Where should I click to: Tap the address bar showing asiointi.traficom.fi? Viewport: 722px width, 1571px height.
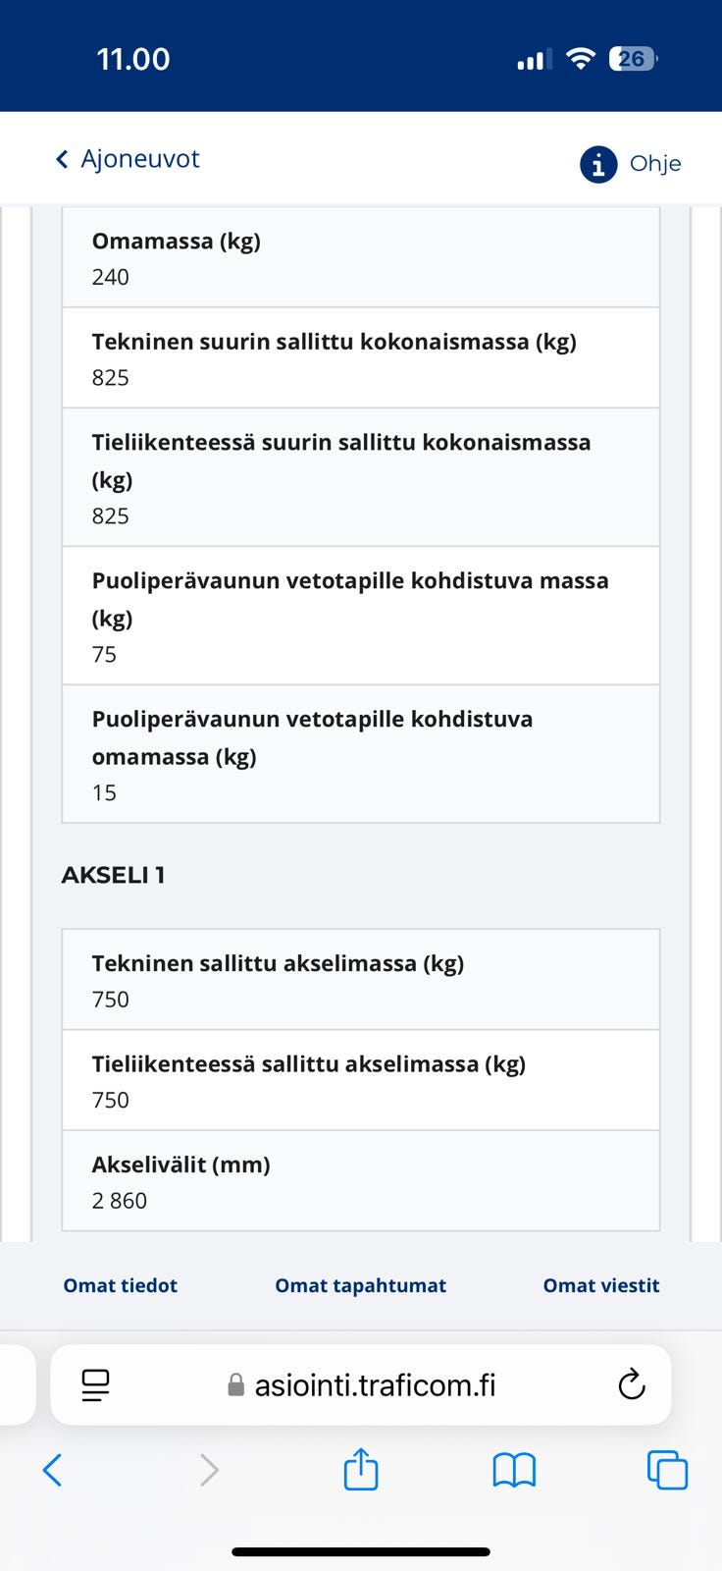376,1384
